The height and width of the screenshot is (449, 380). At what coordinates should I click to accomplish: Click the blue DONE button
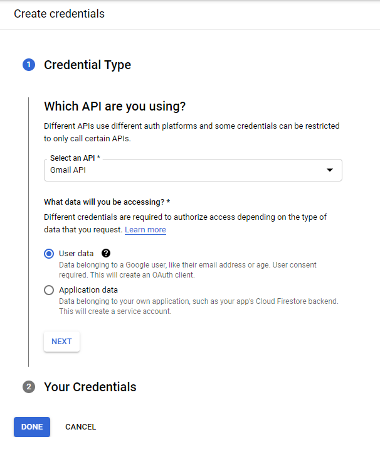pyautogui.click(x=32, y=427)
